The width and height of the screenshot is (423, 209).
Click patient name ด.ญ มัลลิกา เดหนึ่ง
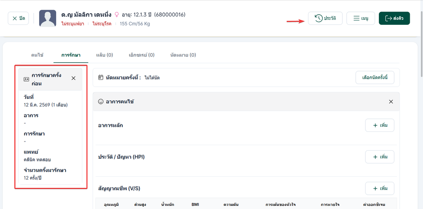point(86,15)
